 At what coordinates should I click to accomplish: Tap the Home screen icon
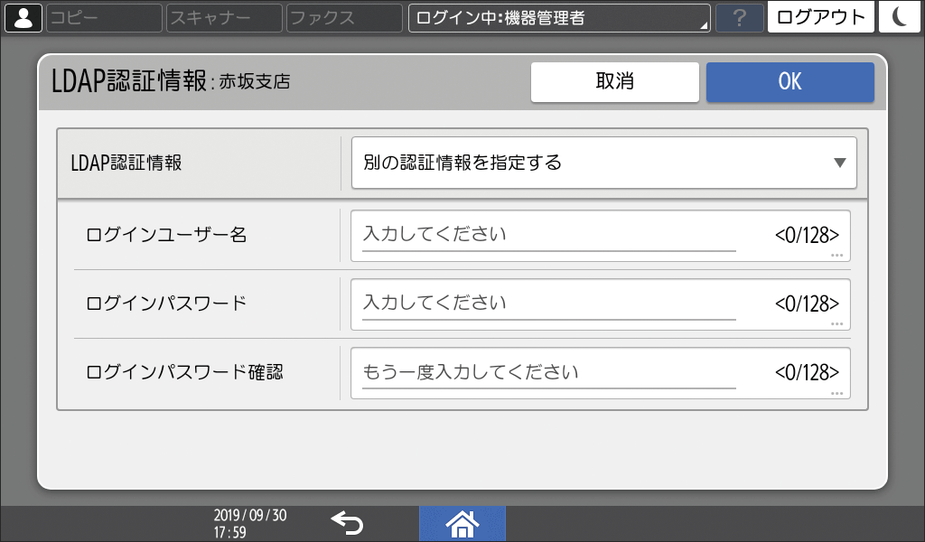pos(462,522)
